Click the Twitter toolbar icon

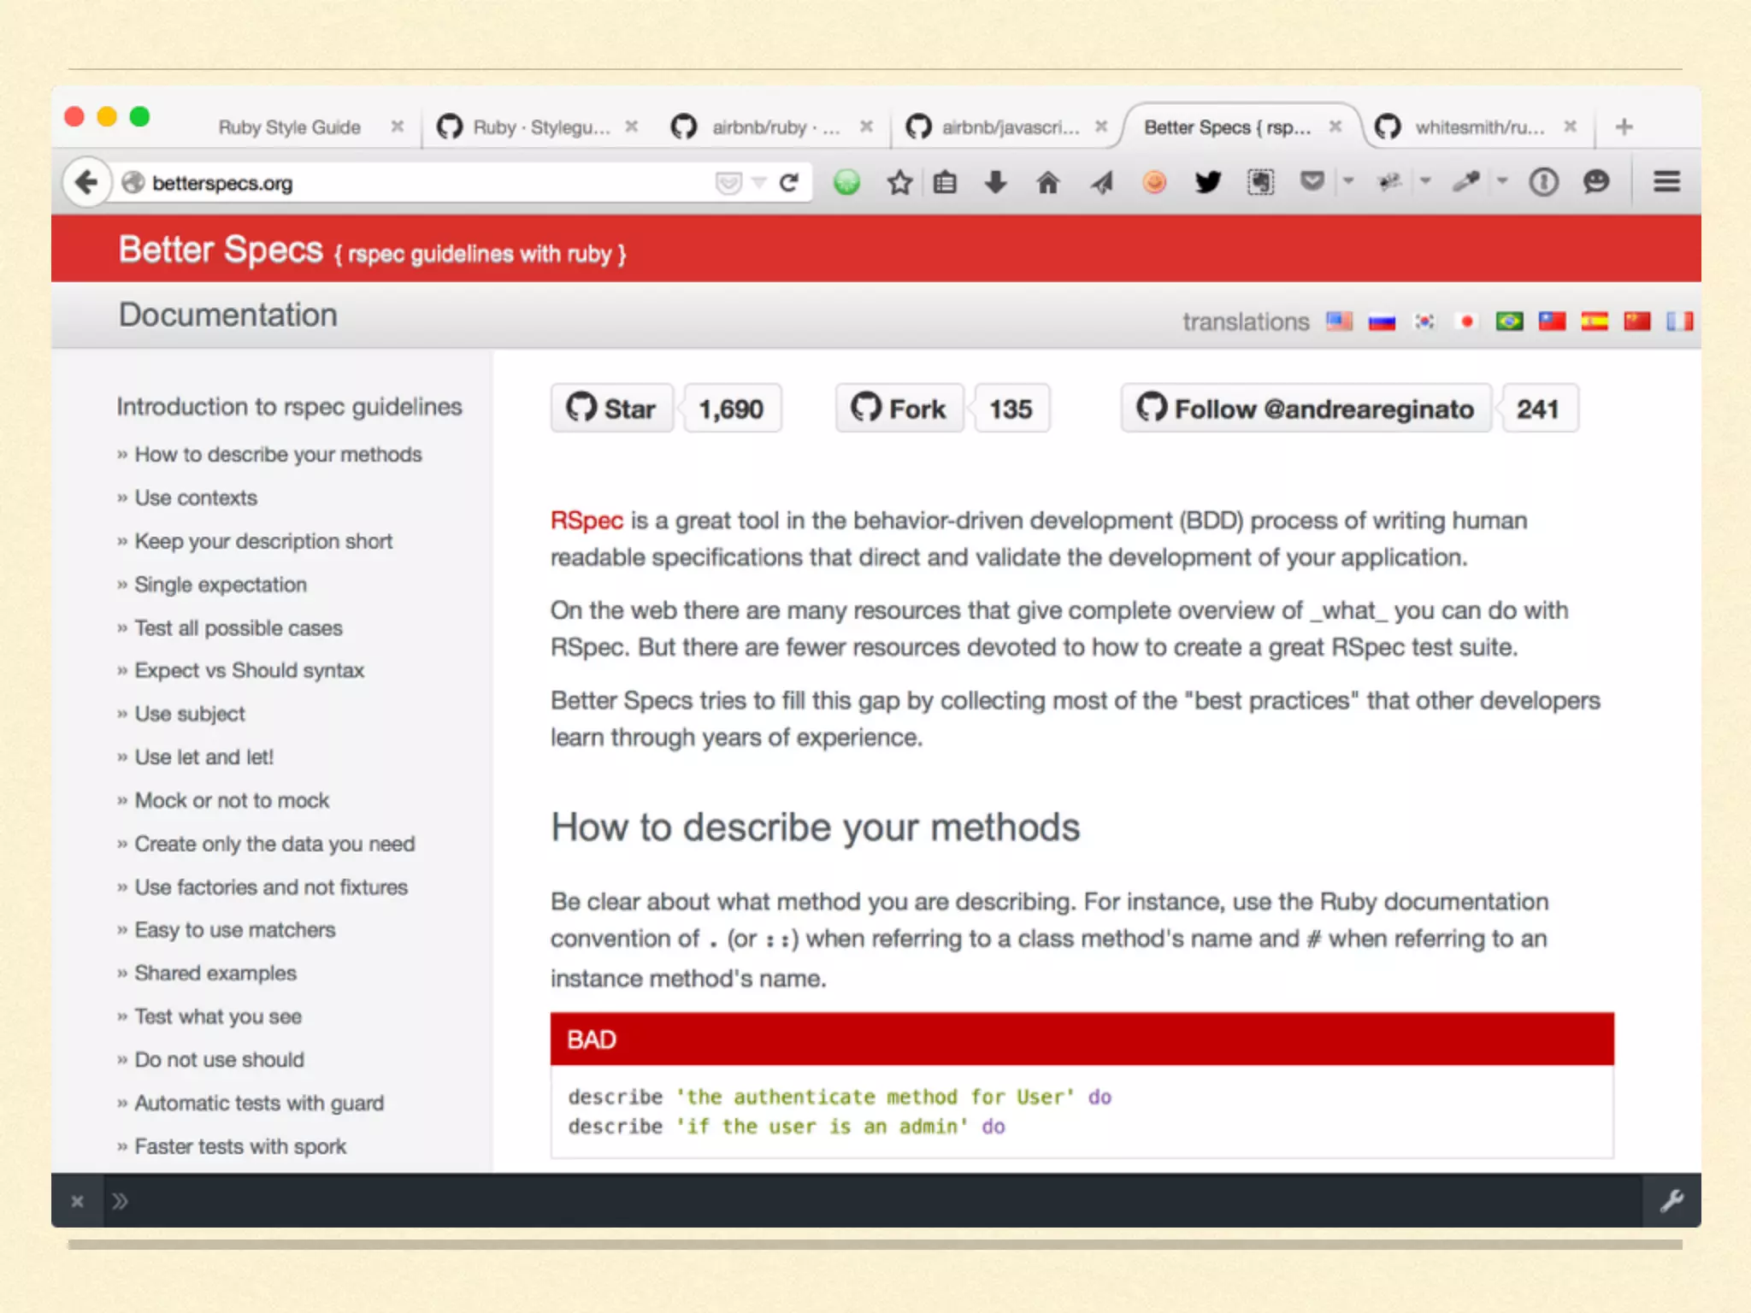coord(1207,182)
